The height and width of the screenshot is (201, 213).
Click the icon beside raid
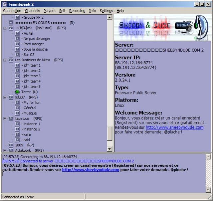click(x=17, y=140)
